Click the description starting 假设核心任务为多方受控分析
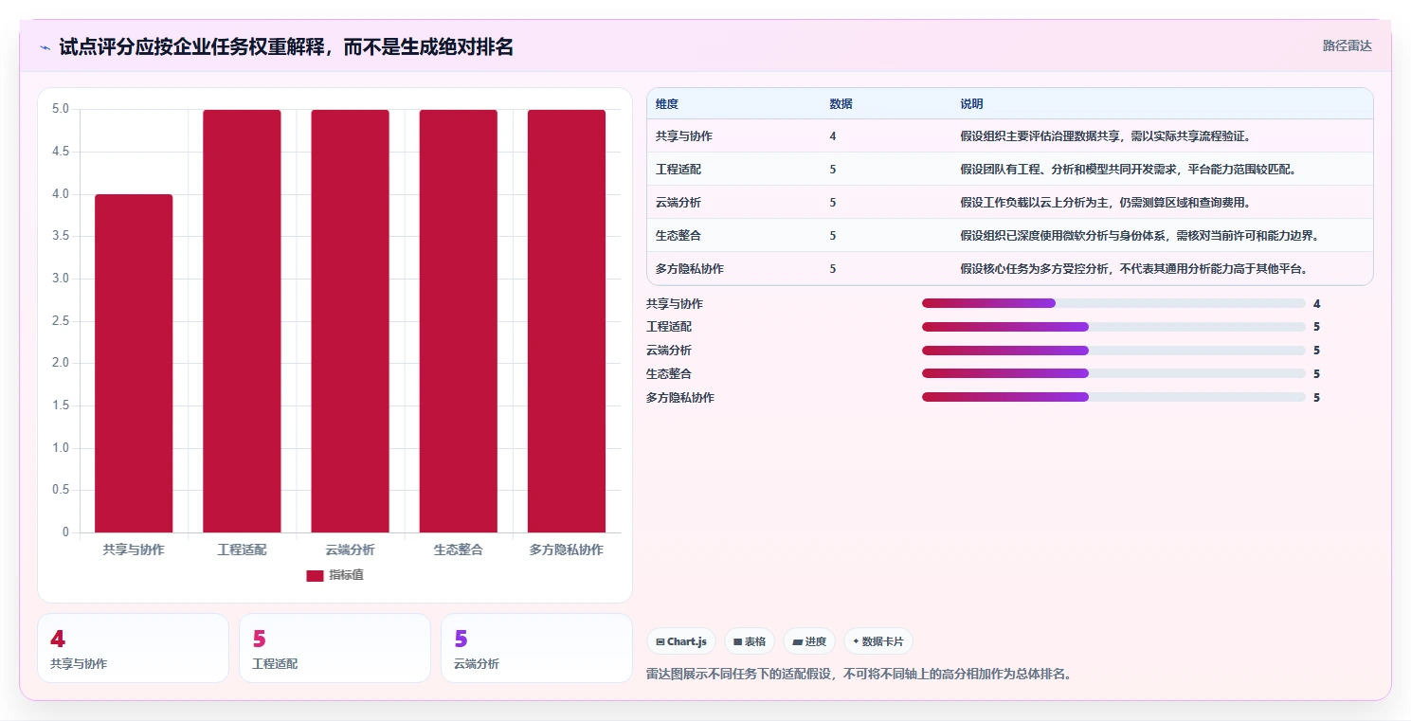This screenshot has height=721, width=1411. coord(1134,269)
